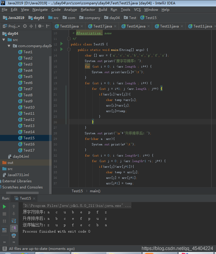
Task: Click the Java2019 breadcrumb in navigation bar
Action: [14, 18]
